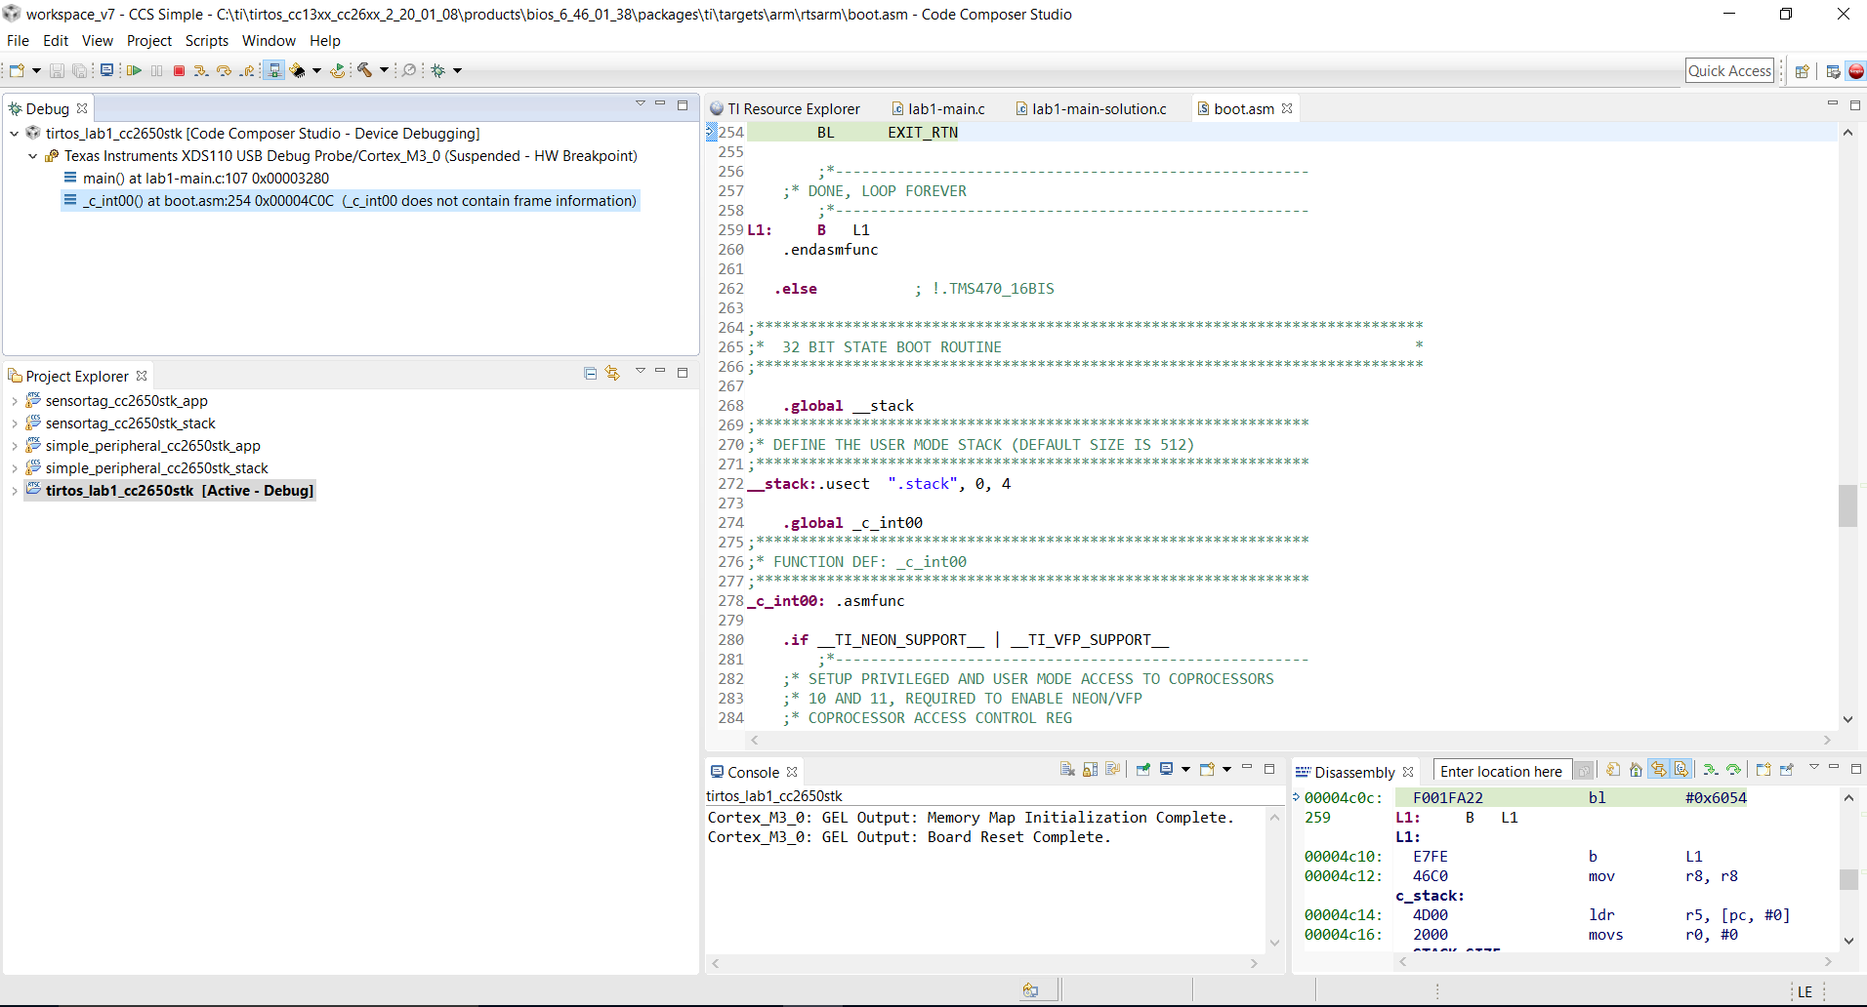Open the Build hammer dropdown arrow
The height and width of the screenshot is (1007, 1867).
384,70
